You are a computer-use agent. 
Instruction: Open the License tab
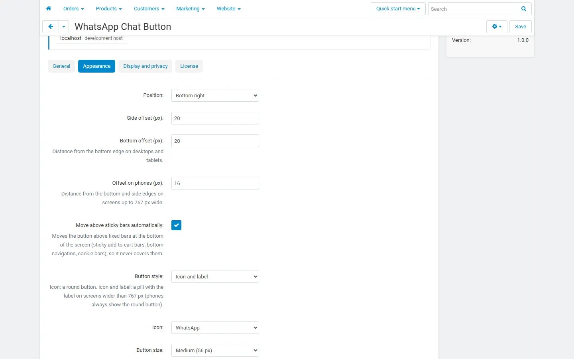[x=189, y=66]
